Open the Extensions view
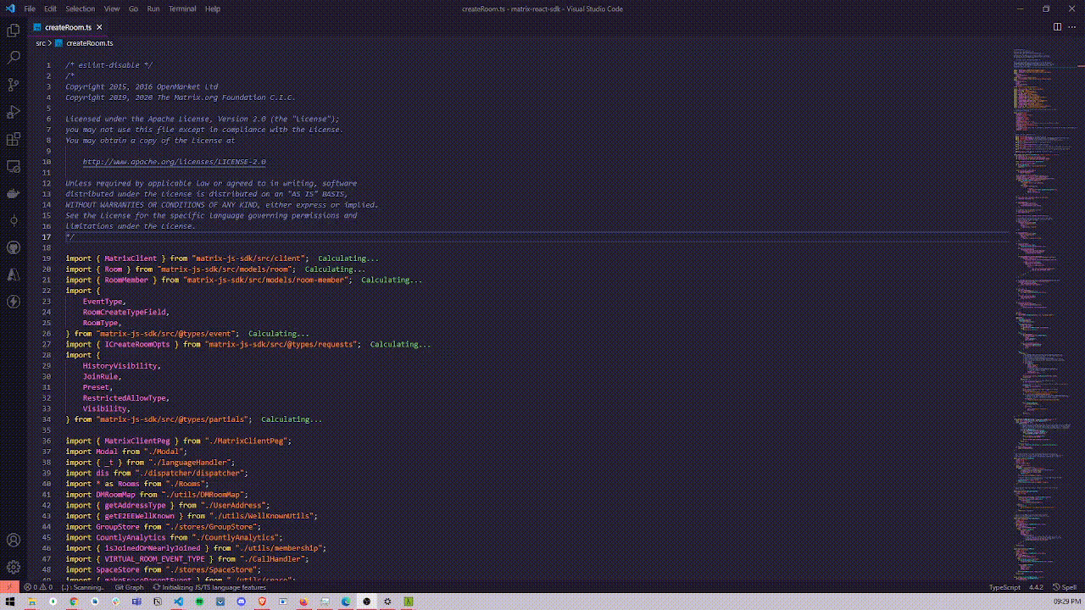1085x610 pixels. click(13, 139)
